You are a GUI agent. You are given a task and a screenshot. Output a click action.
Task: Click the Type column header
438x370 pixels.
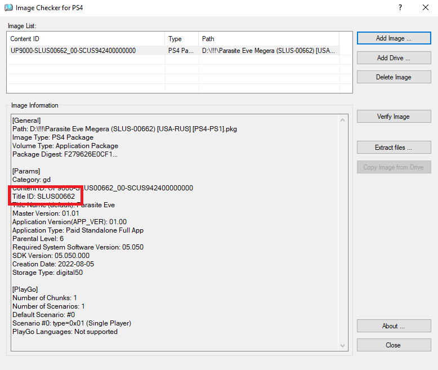182,39
